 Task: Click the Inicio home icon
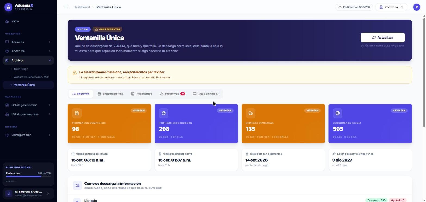(x=7, y=21)
